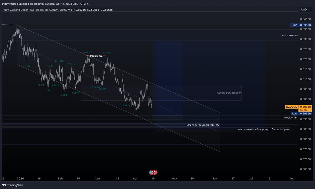Select the 25.282K volume label
The image size is (315, 189).
(126, 105)
